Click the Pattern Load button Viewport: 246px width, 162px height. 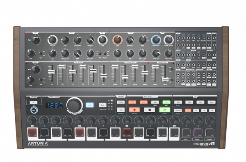(121, 110)
